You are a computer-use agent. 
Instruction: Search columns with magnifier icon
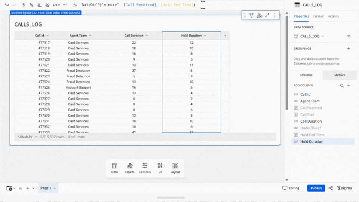tap(342, 85)
